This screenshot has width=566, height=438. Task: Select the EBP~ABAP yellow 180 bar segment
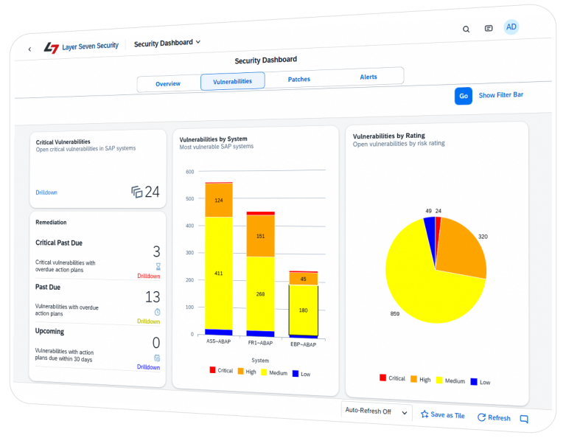(x=303, y=310)
